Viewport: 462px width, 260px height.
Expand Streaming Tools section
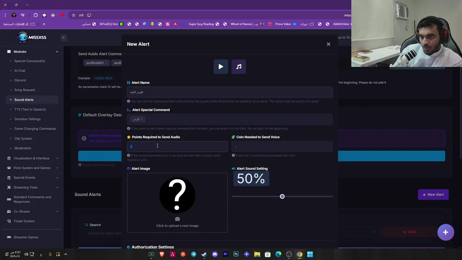[32, 187]
